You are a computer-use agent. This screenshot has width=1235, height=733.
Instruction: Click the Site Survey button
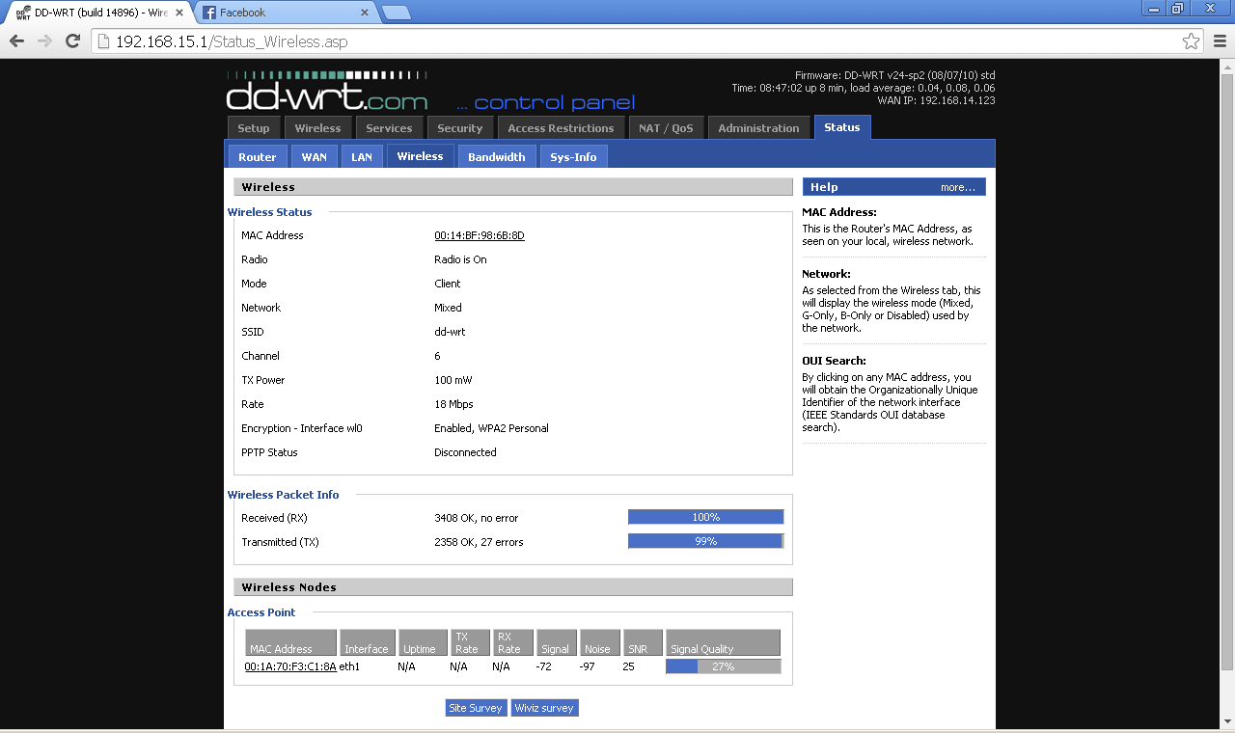coord(476,708)
